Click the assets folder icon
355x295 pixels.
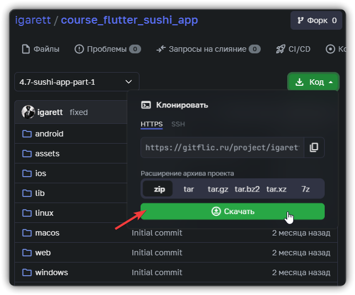[26, 154]
